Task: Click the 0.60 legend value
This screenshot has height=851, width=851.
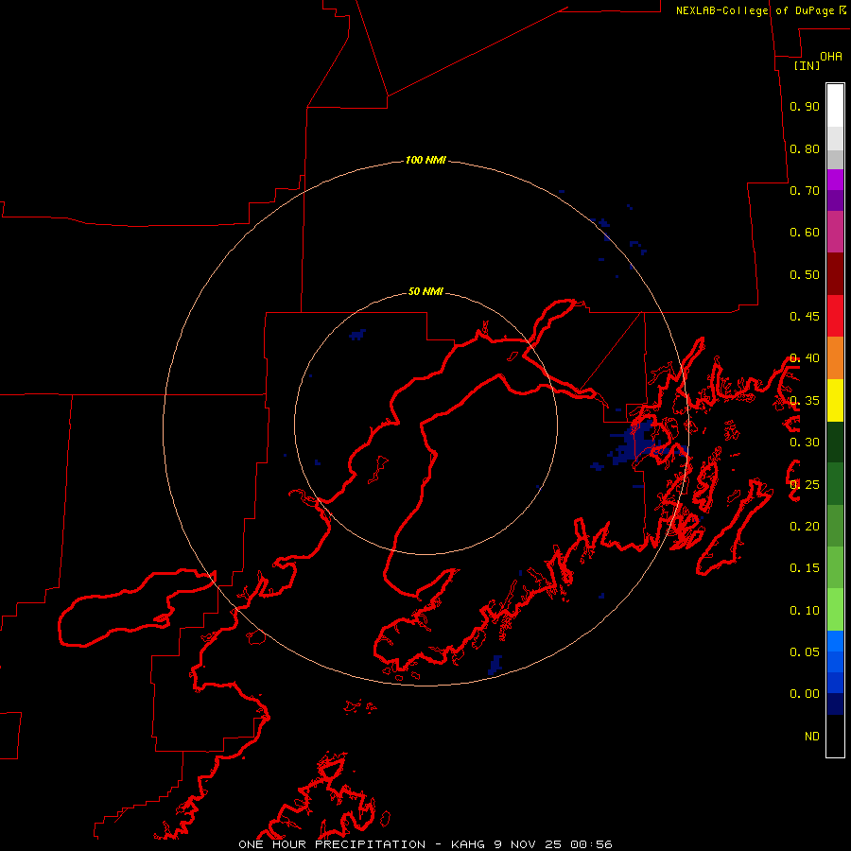Action: click(805, 233)
